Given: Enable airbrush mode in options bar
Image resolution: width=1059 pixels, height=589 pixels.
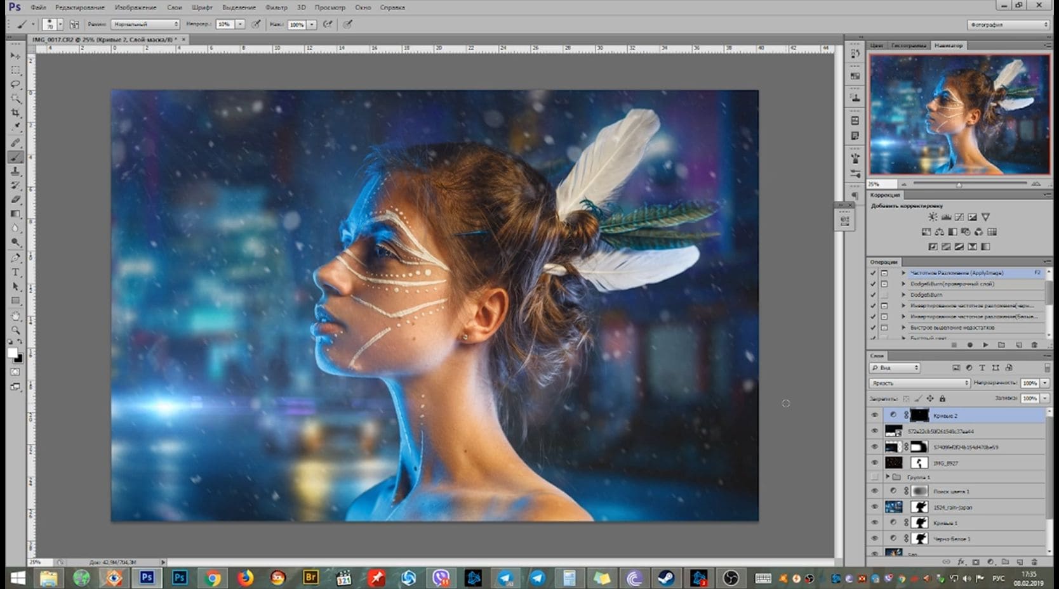Looking at the screenshot, I should [x=328, y=24].
